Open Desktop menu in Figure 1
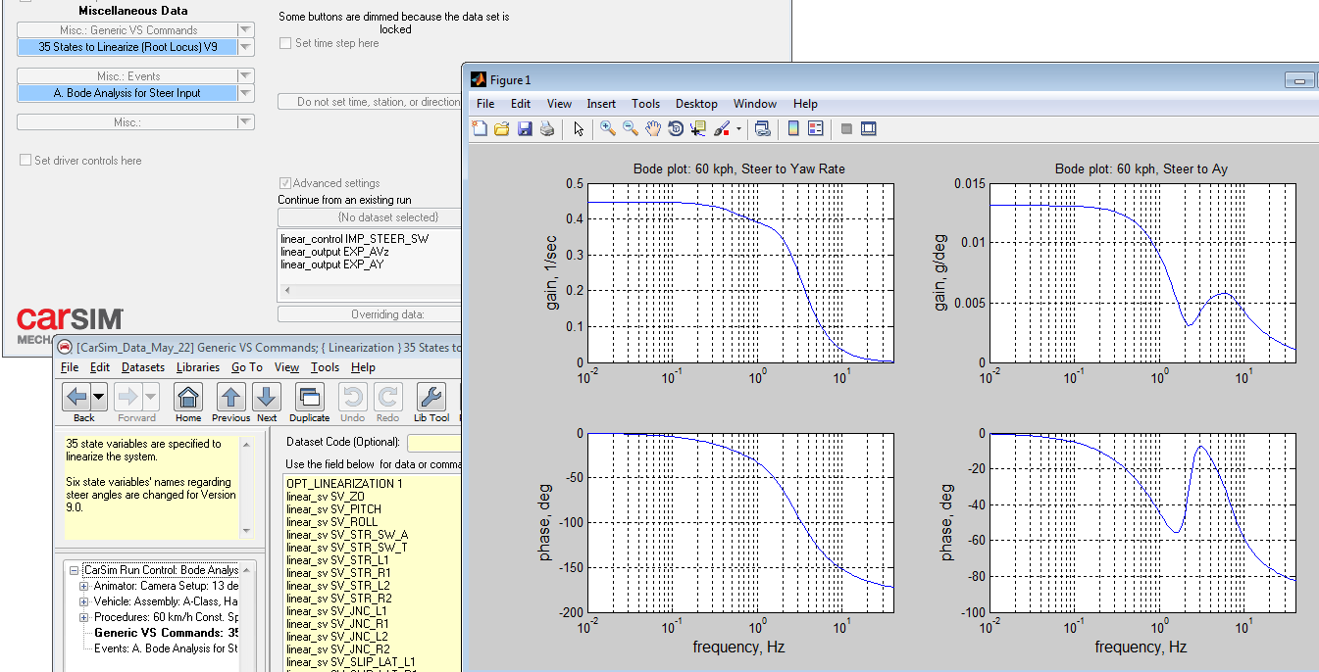1319x672 pixels. tap(697, 103)
